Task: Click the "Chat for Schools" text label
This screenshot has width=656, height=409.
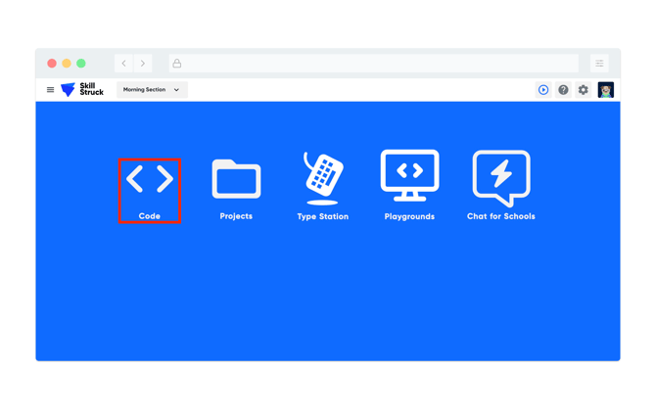Action: pyautogui.click(x=500, y=216)
